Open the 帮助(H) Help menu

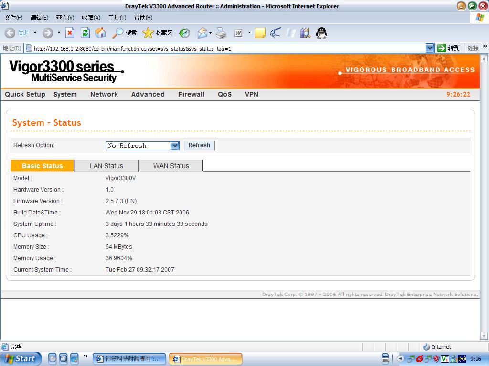(143, 18)
